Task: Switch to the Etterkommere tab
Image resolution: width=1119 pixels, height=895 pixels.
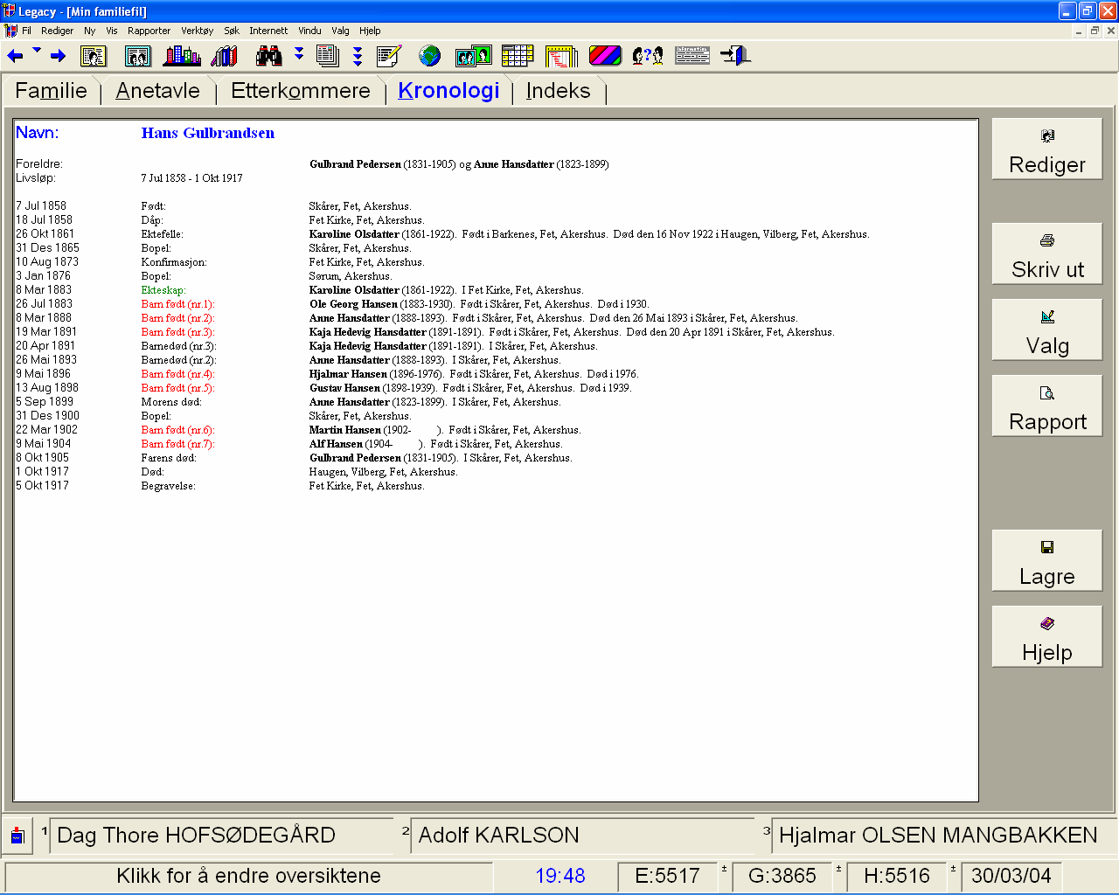Action: click(301, 91)
